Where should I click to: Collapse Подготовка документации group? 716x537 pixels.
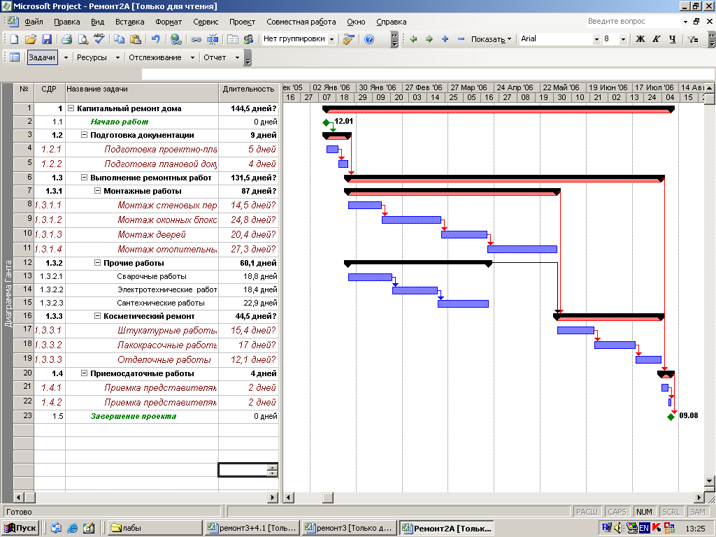pos(84,135)
